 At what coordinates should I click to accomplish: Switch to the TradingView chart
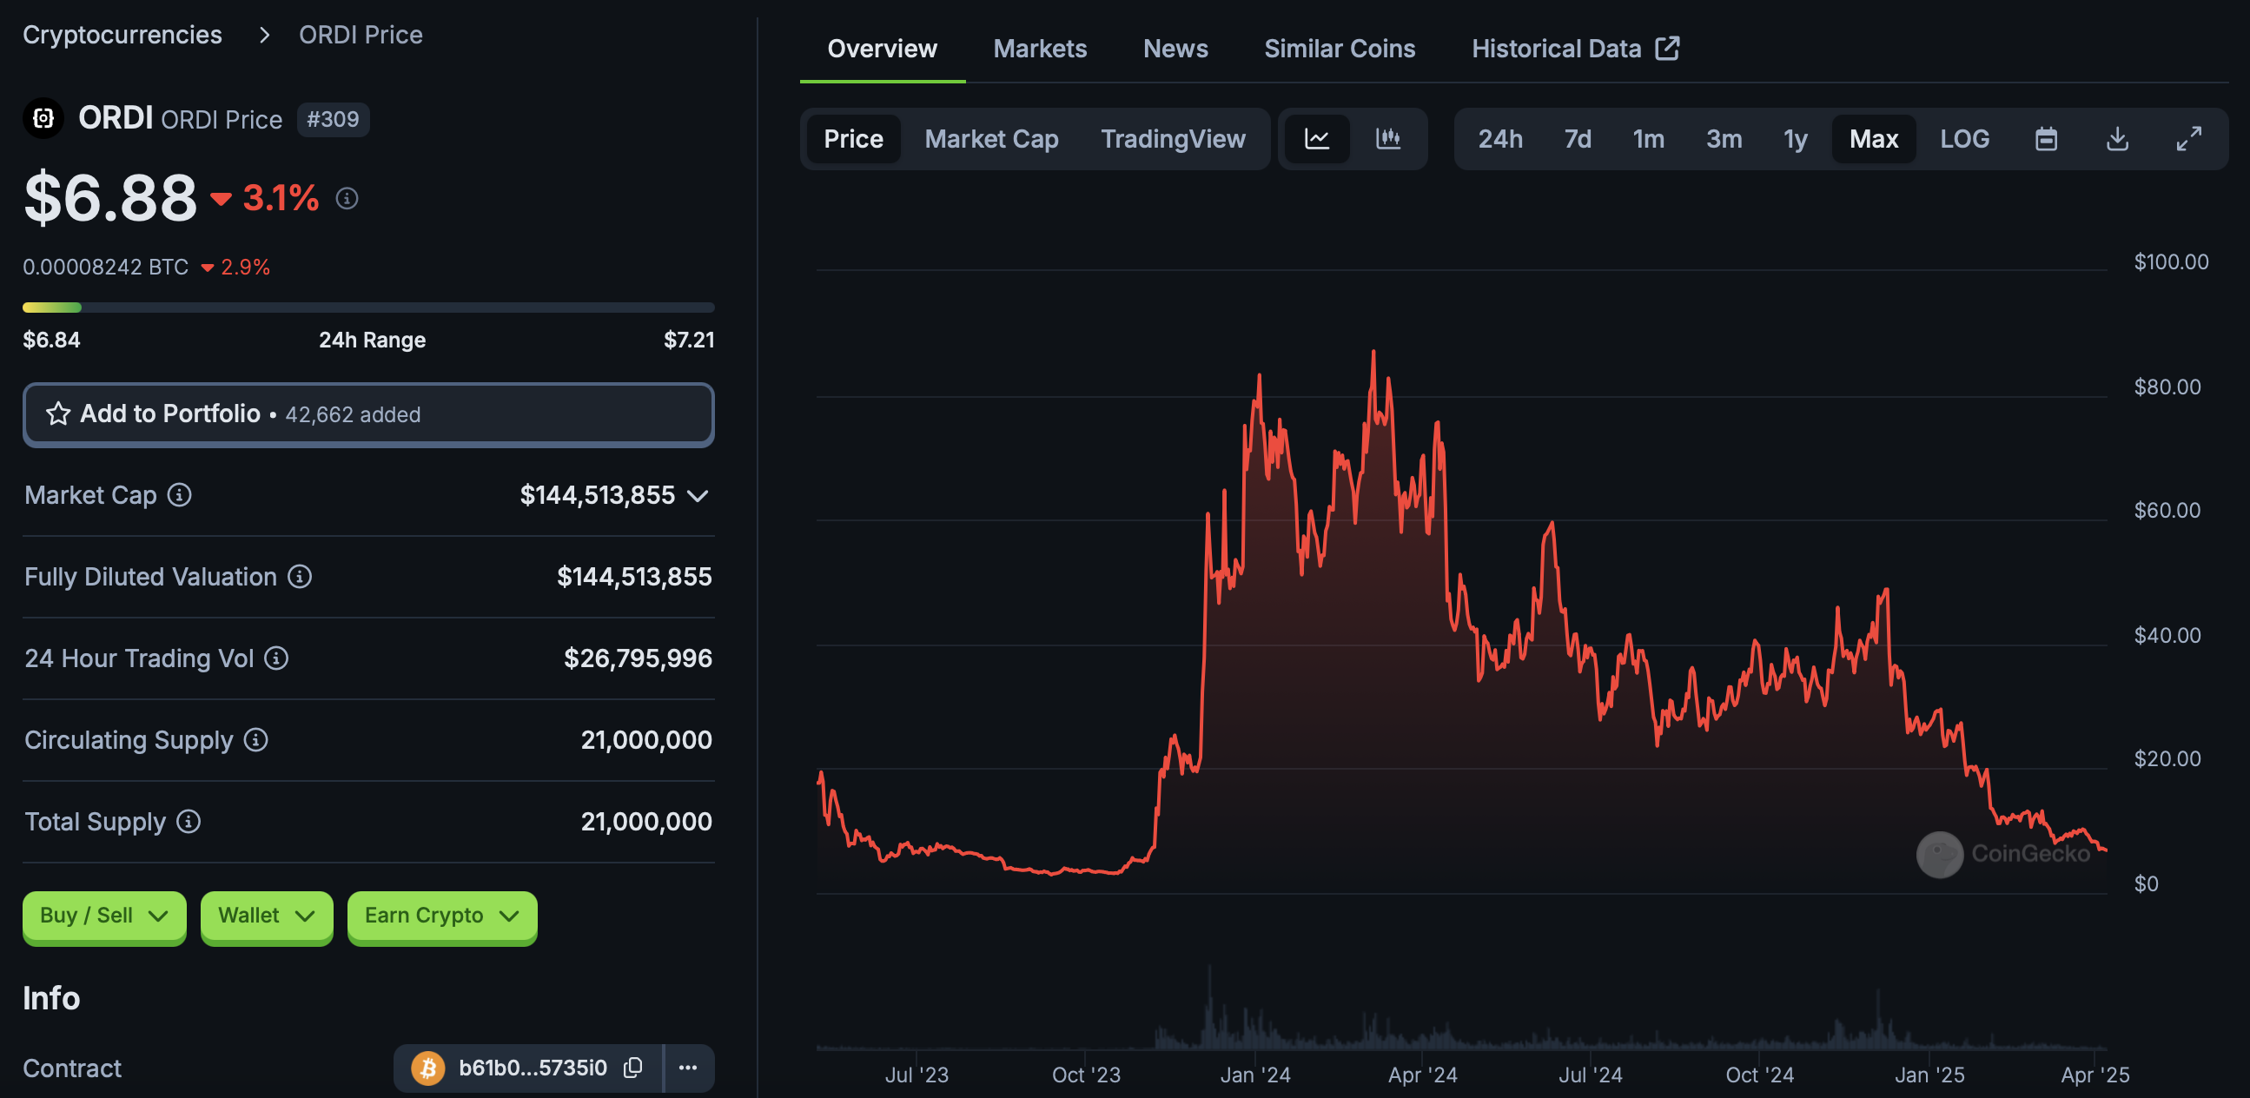pos(1172,139)
